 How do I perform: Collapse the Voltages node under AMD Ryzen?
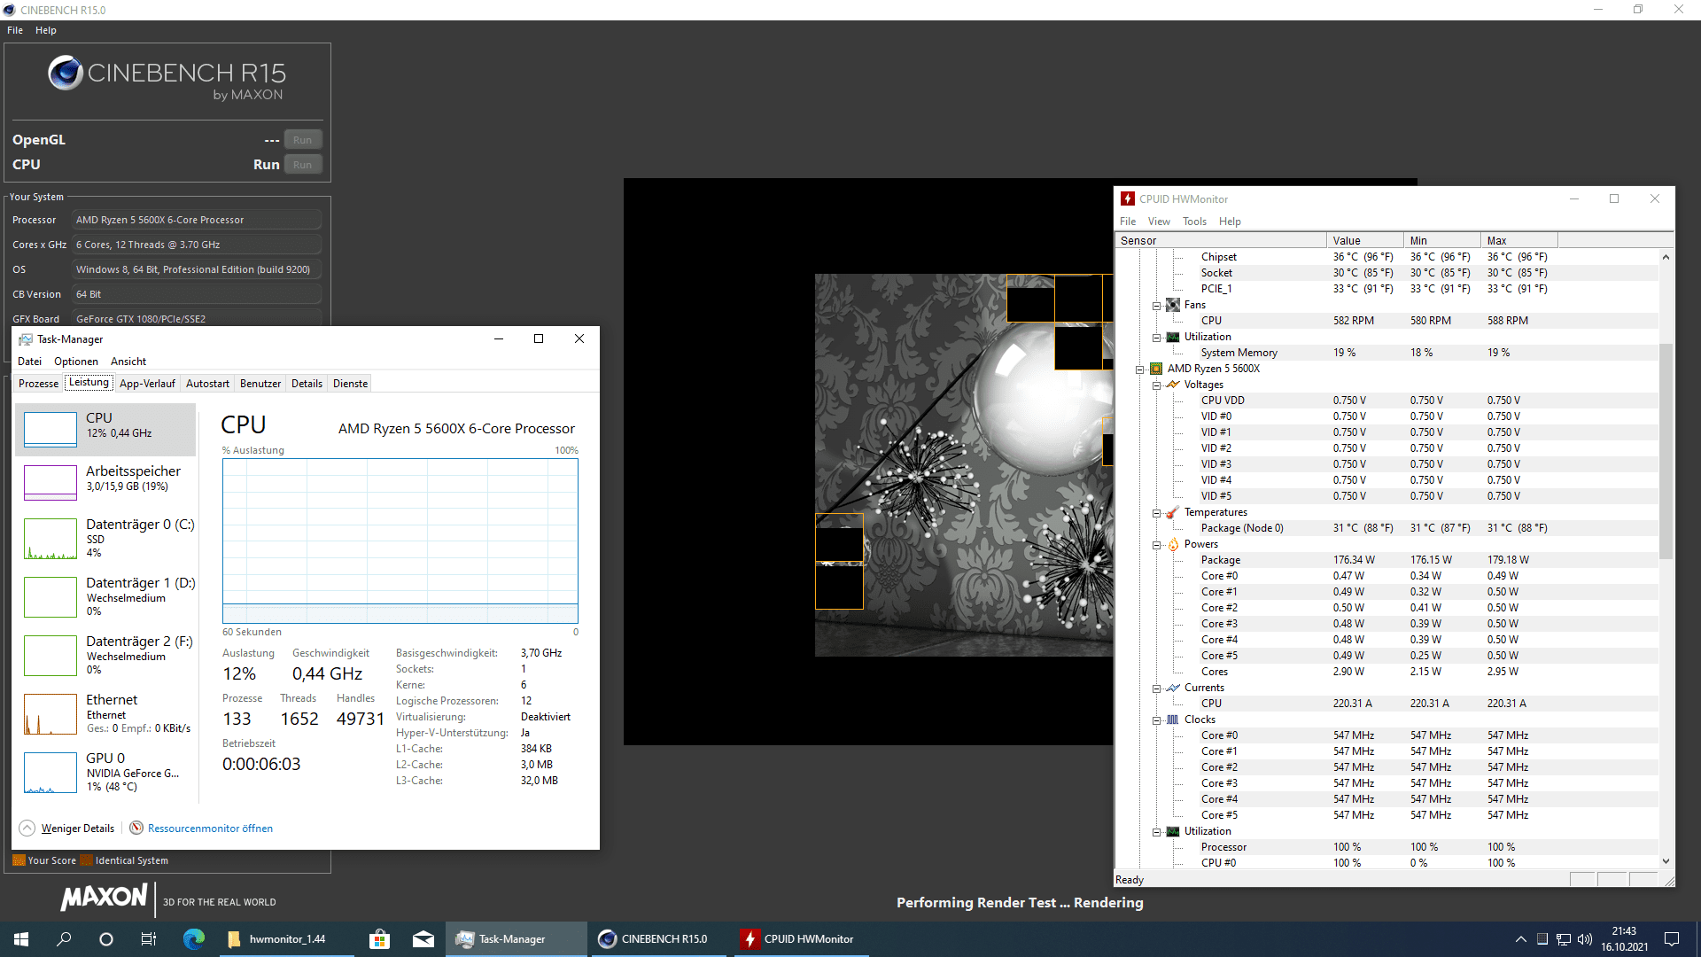pos(1156,385)
